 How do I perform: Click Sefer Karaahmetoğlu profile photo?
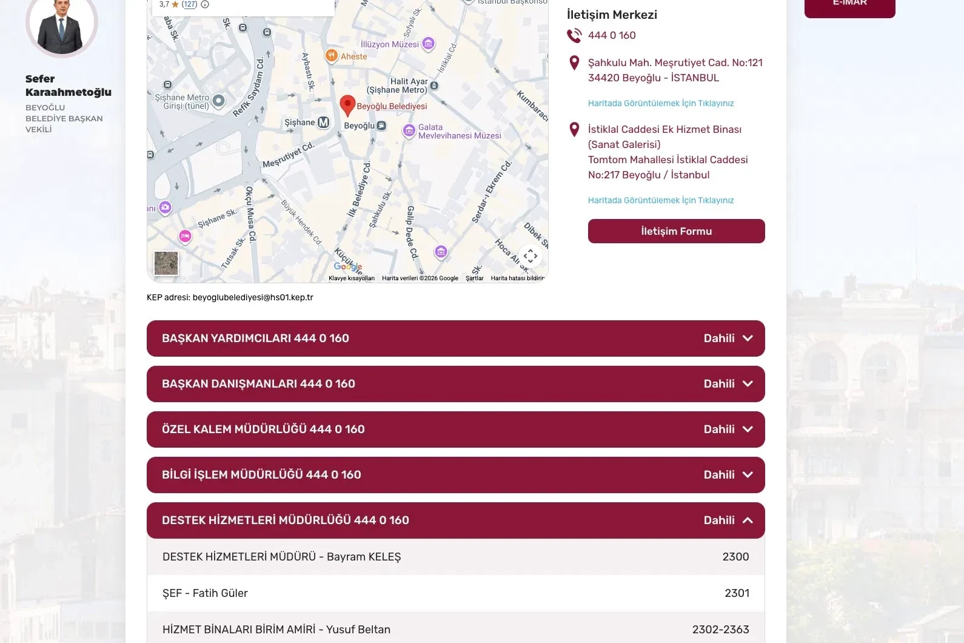click(x=61, y=25)
